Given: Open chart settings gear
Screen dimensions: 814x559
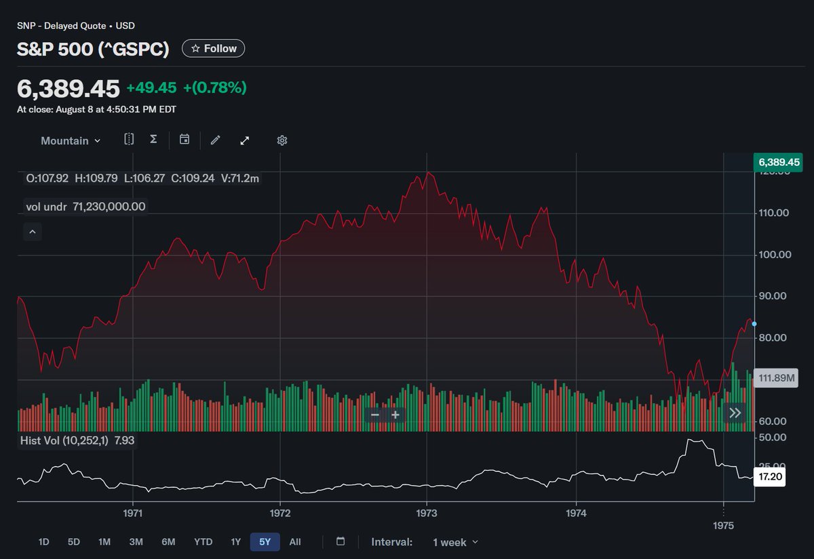Looking at the screenshot, I should pos(282,140).
